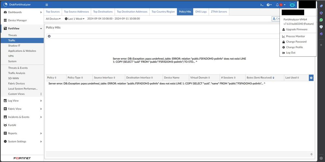Open the All Devices dropdown
This screenshot has width=325, height=162.
[x=53, y=19]
